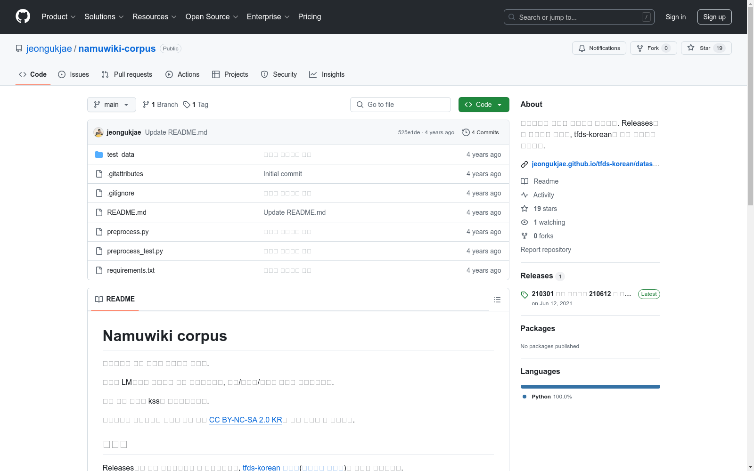Click the Sign in link
The width and height of the screenshot is (754, 471).
[676, 17]
